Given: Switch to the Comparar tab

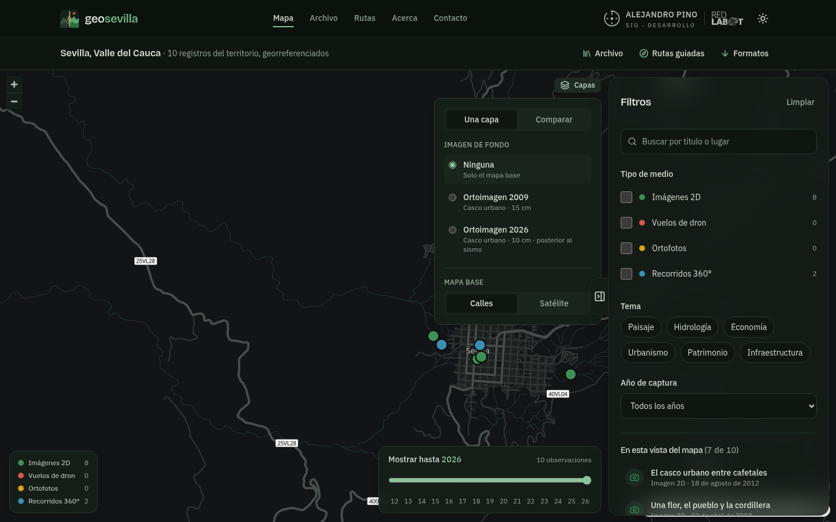Looking at the screenshot, I should [x=554, y=119].
